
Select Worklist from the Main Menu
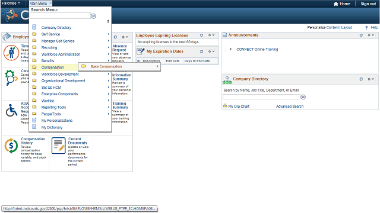47,101
